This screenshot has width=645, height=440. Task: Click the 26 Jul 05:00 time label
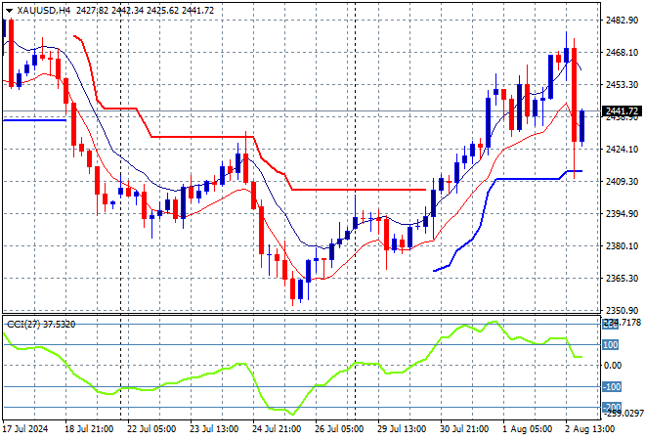(339, 429)
